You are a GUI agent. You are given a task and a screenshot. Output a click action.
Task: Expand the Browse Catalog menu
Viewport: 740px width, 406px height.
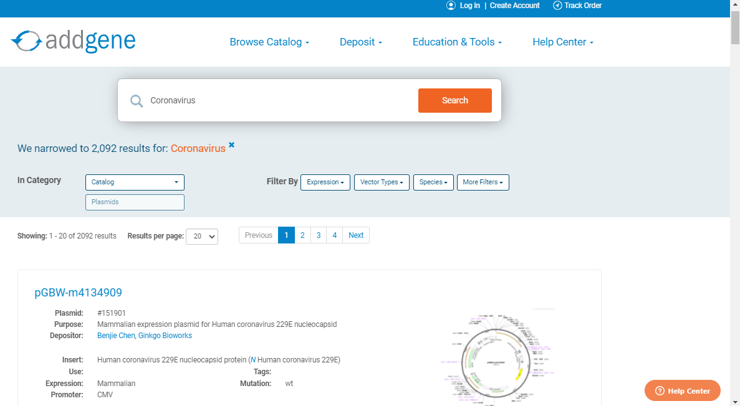point(269,42)
